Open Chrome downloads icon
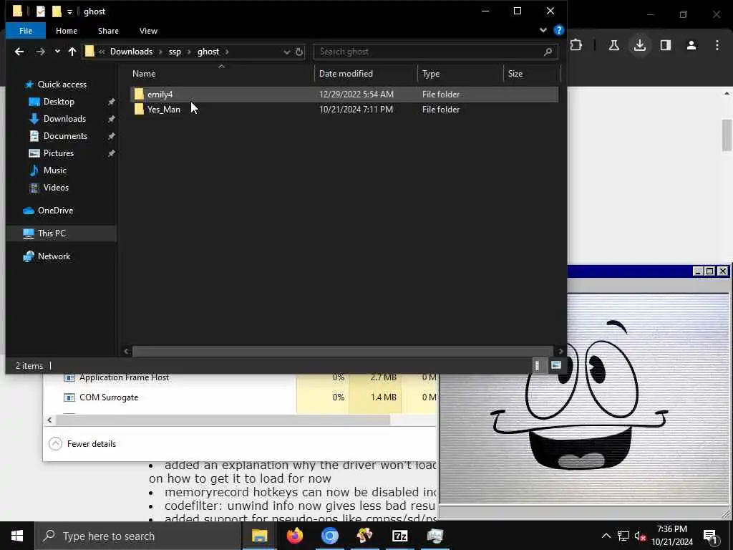The image size is (733, 550). coord(639,45)
